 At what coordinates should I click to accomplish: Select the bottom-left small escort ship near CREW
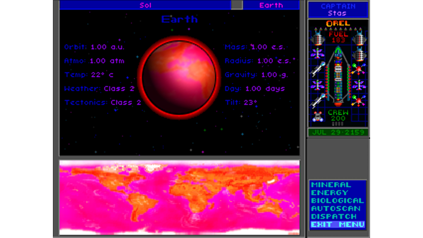click(x=318, y=116)
